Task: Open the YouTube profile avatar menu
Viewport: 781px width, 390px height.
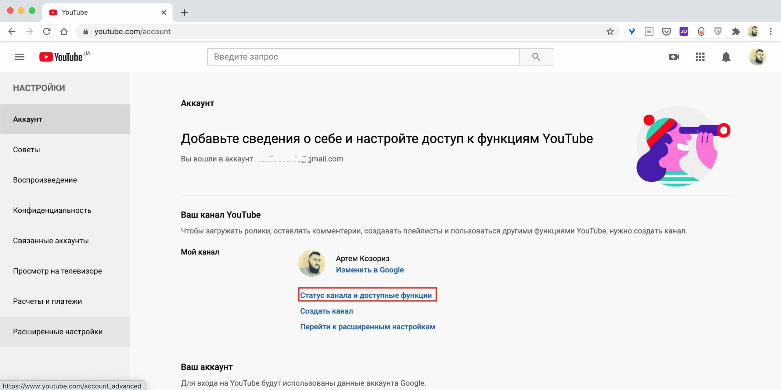Action: [758, 57]
